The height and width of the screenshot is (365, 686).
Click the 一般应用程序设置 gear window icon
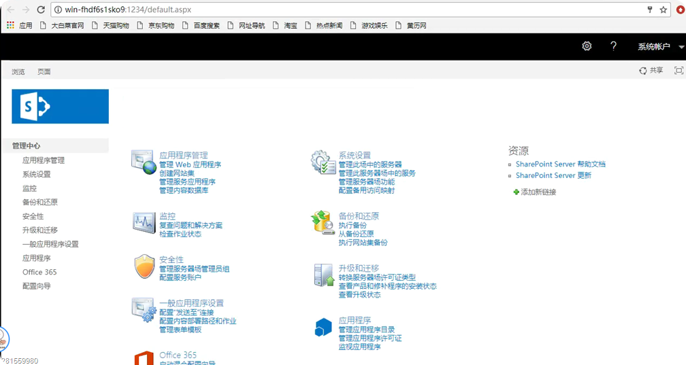point(144,310)
